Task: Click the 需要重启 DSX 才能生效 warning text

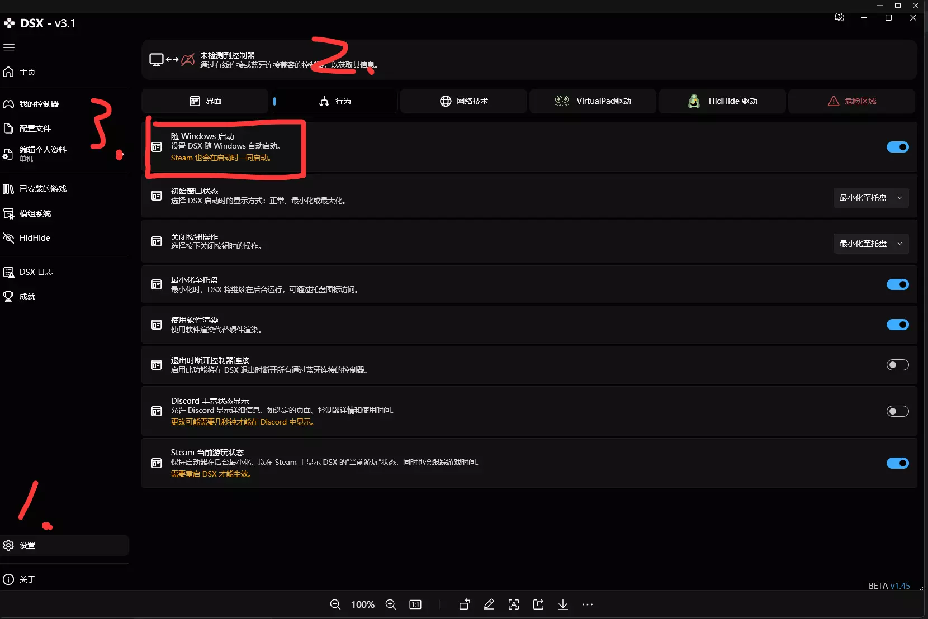Action: 211,474
